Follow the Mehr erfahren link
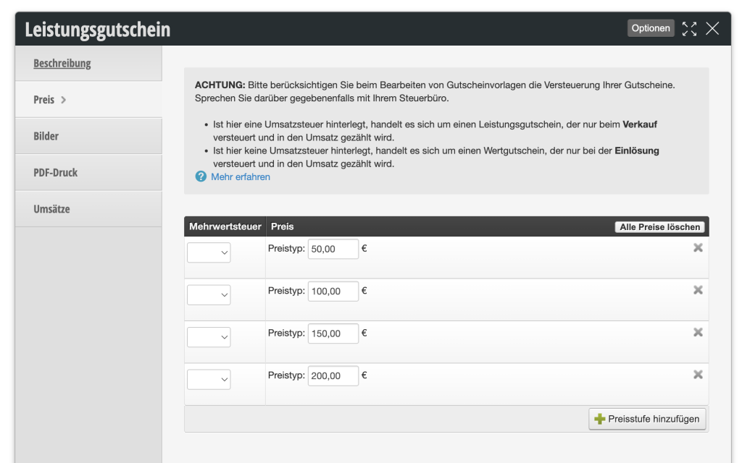Image resolution: width=742 pixels, height=463 pixels. point(240,177)
